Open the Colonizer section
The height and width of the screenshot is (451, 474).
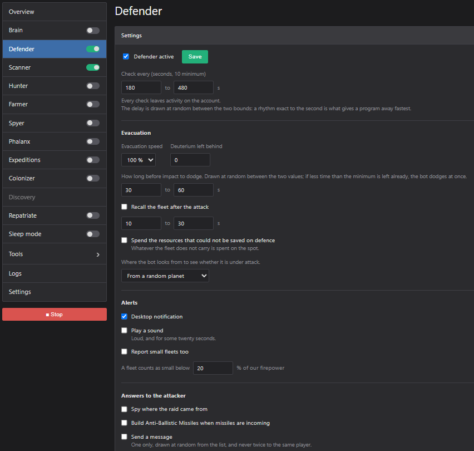point(22,179)
